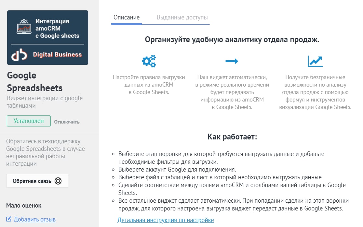
Task: Click the lifebuoy support icon
Action: tap(58, 181)
